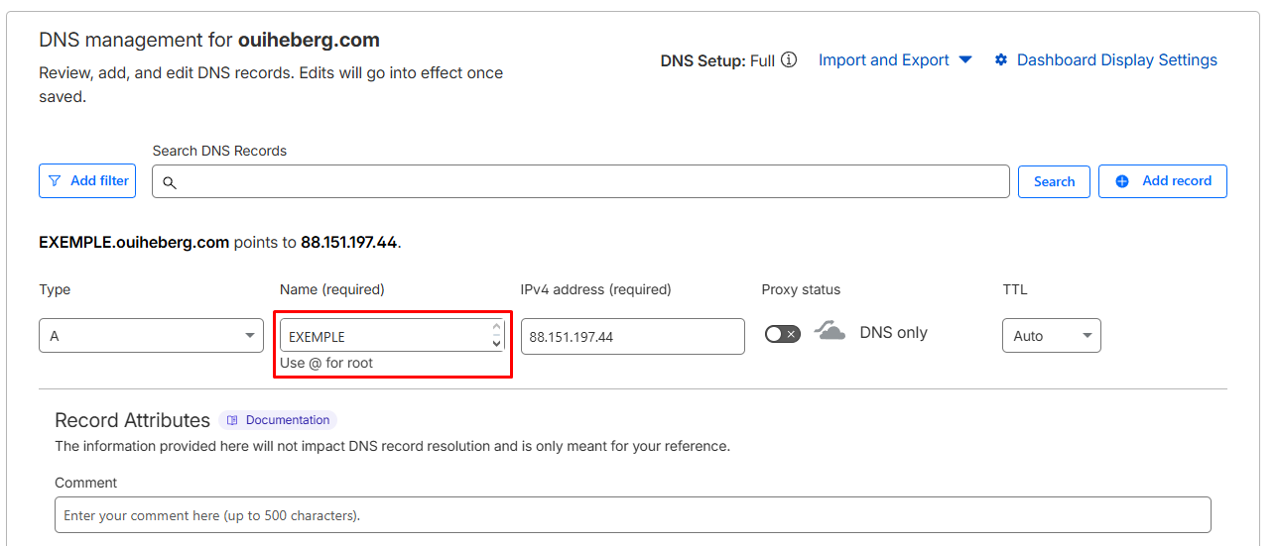Open the Dashboard Display Settings text link

(x=1116, y=60)
